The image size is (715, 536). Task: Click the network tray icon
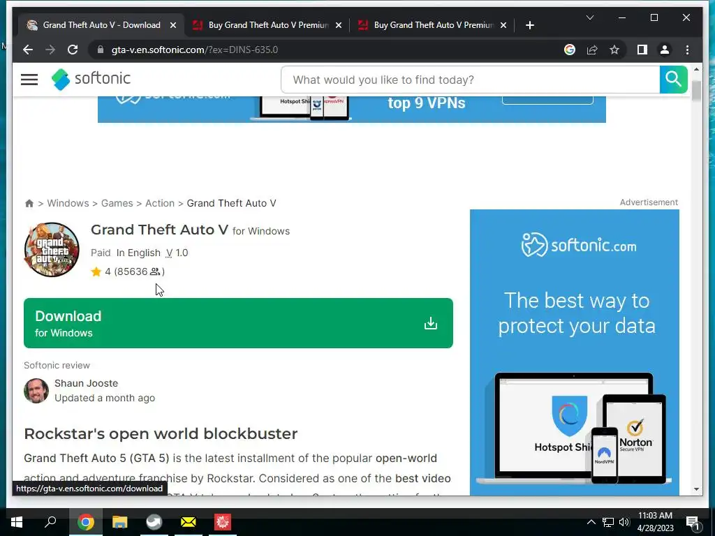pyautogui.click(x=608, y=522)
